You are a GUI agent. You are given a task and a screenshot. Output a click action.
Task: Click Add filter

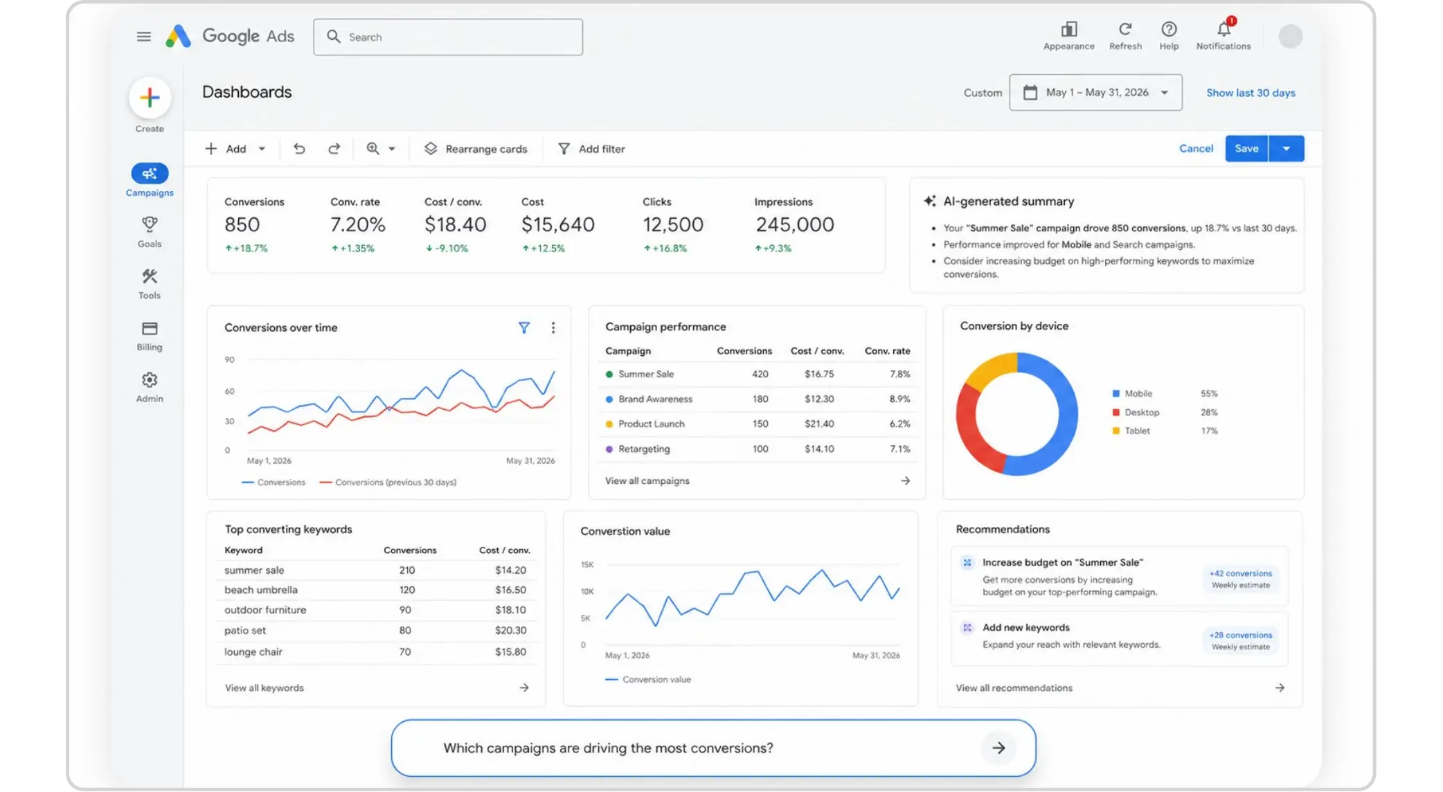[x=591, y=149]
